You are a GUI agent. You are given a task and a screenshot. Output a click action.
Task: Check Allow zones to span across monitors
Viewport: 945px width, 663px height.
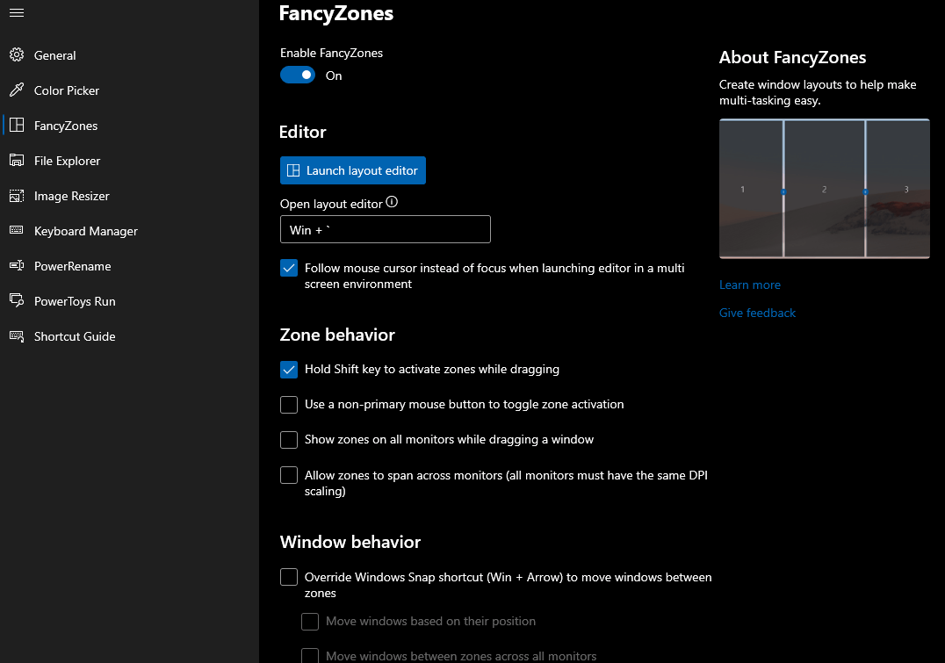289,475
